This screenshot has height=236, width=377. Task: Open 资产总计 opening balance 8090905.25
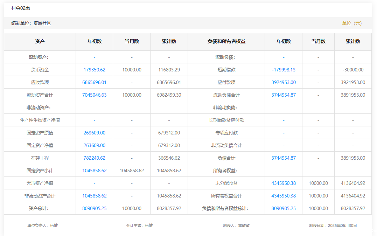[x=94, y=208]
